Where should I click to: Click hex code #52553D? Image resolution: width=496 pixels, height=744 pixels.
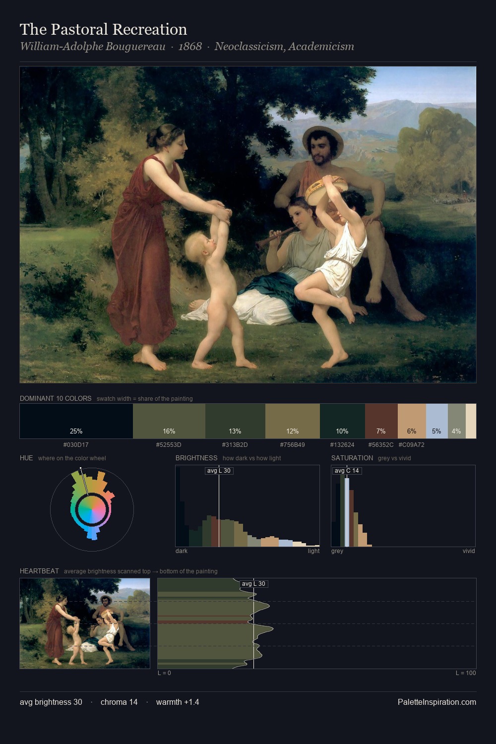[x=169, y=445]
